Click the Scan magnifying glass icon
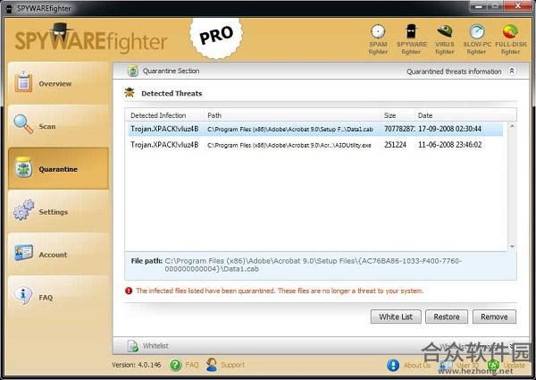This screenshot has height=380, width=536. (23, 123)
